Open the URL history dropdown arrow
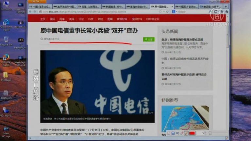 point(164,12)
